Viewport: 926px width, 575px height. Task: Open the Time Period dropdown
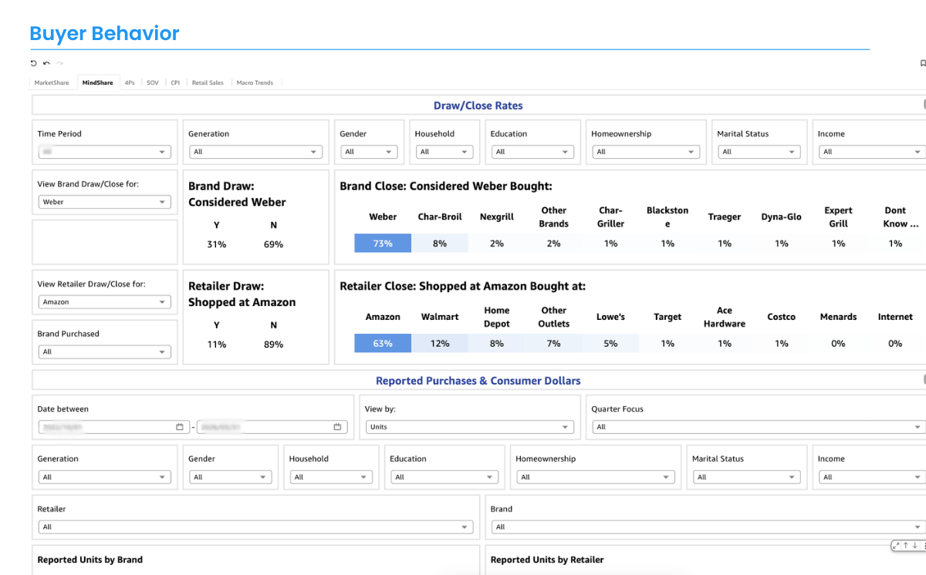(x=104, y=153)
